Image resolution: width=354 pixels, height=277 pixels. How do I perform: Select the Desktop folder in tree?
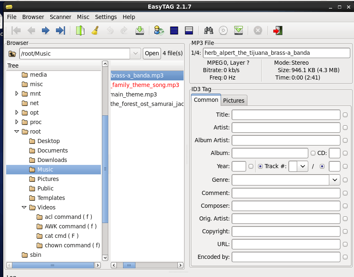click(x=44, y=141)
